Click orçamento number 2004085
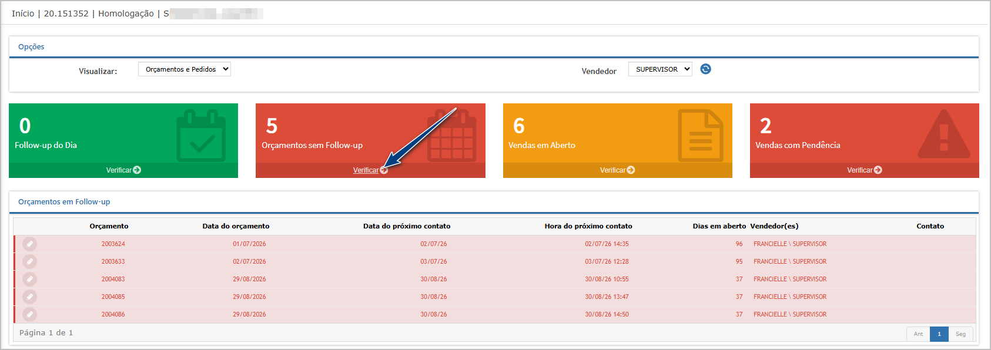This screenshot has width=991, height=350. pyautogui.click(x=113, y=297)
